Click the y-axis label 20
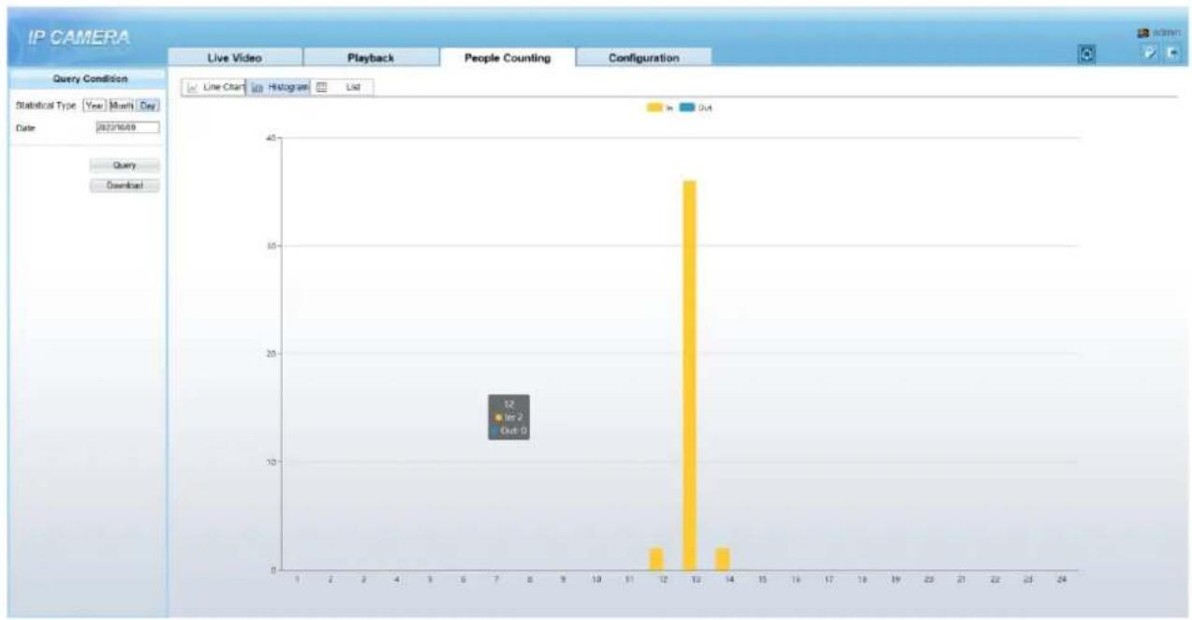This screenshot has height=620, width=1192. click(x=272, y=354)
